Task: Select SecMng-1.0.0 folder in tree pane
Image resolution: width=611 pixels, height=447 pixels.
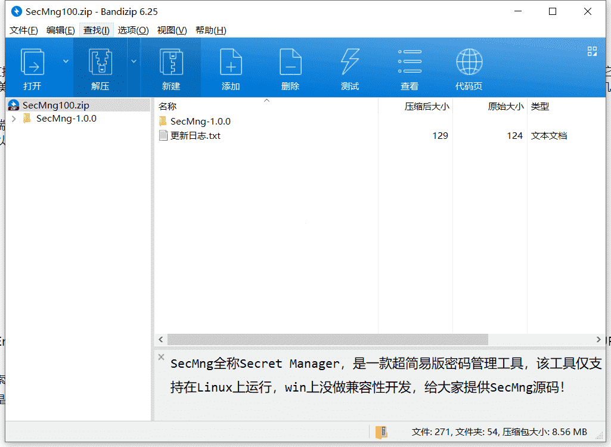Action: pyautogui.click(x=66, y=119)
